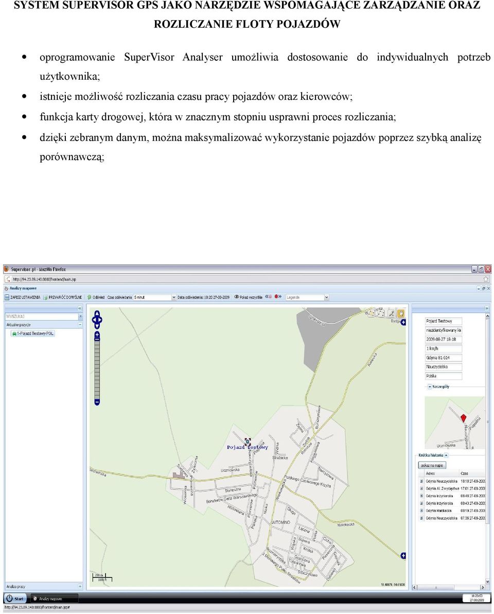Zoom out with the map minus button
The height and width of the screenshot is (614, 494).
(x=97, y=402)
